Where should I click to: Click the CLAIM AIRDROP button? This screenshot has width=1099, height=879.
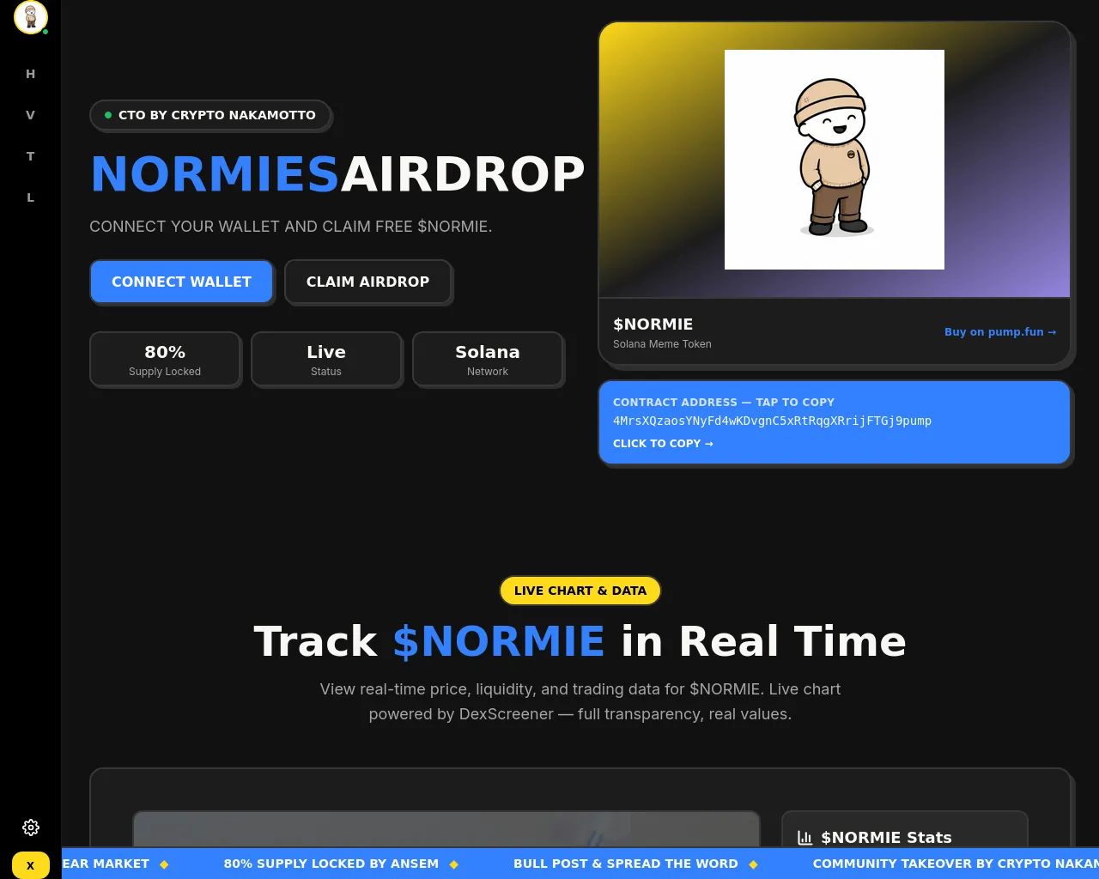367,282
